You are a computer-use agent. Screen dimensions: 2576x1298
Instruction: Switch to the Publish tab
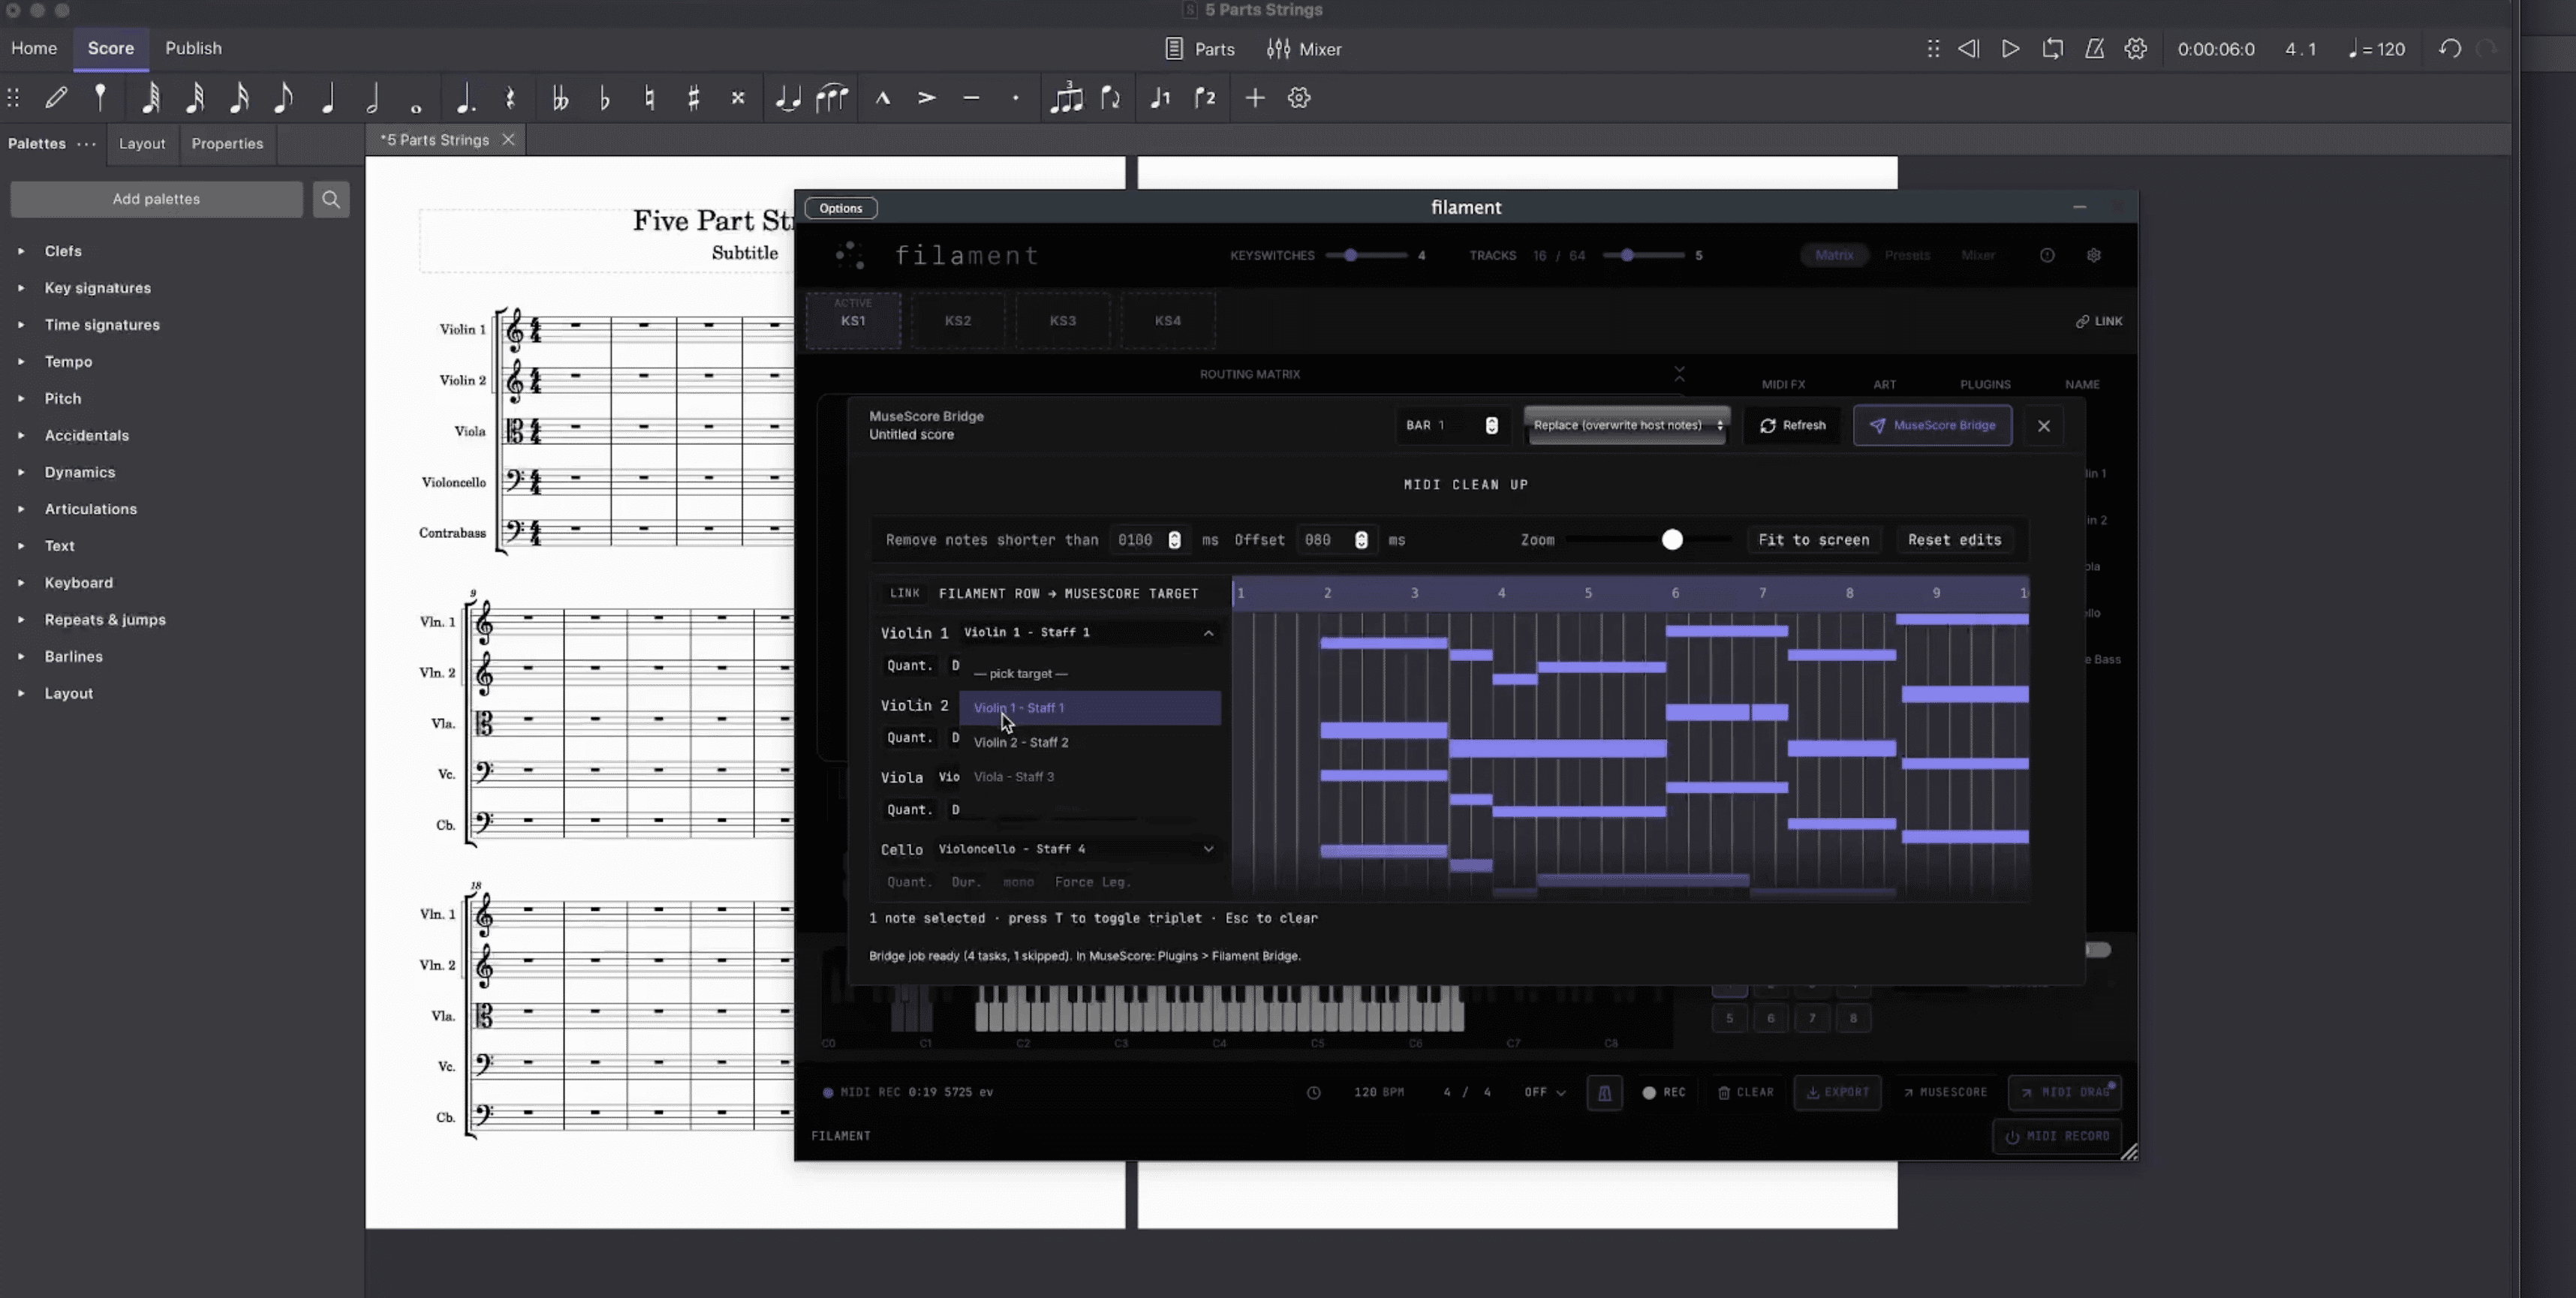click(x=193, y=48)
